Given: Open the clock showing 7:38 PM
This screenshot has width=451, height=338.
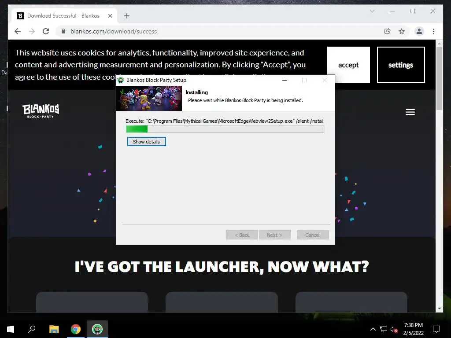Looking at the screenshot, I should click(413, 329).
